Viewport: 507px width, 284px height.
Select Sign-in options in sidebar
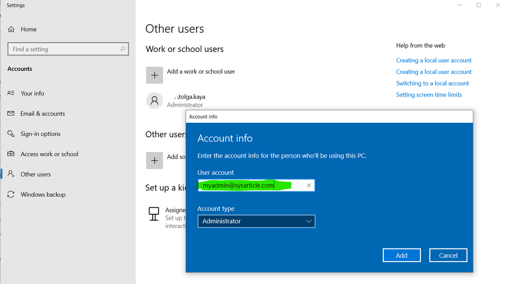pos(41,134)
